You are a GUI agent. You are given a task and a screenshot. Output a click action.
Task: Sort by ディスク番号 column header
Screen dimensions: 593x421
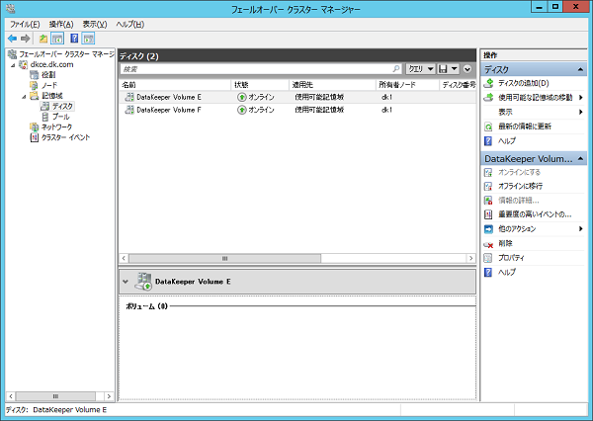coord(458,85)
